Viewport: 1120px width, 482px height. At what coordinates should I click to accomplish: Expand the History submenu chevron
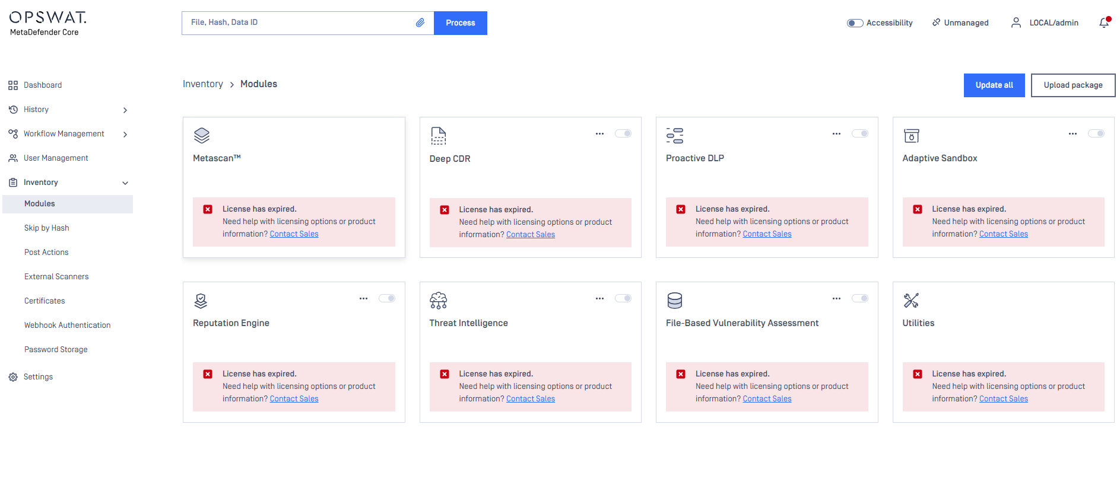pos(125,110)
